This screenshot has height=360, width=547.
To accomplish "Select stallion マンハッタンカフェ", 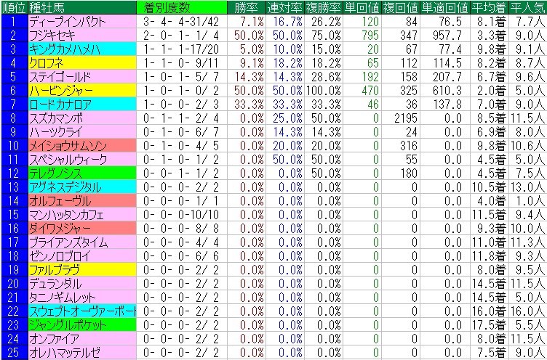I will pos(81,215).
